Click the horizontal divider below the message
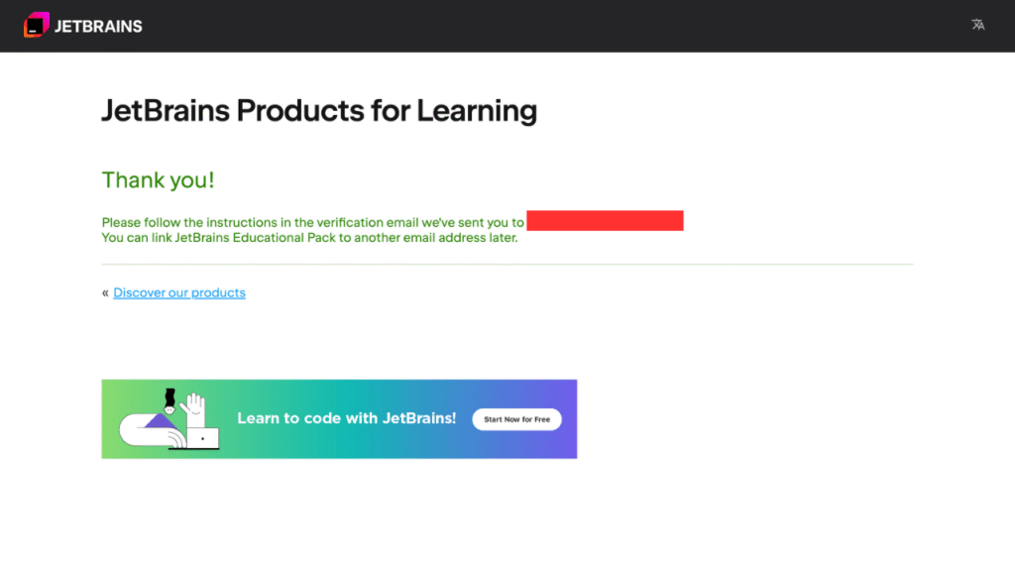This screenshot has height=571, width=1015. point(507,265)
